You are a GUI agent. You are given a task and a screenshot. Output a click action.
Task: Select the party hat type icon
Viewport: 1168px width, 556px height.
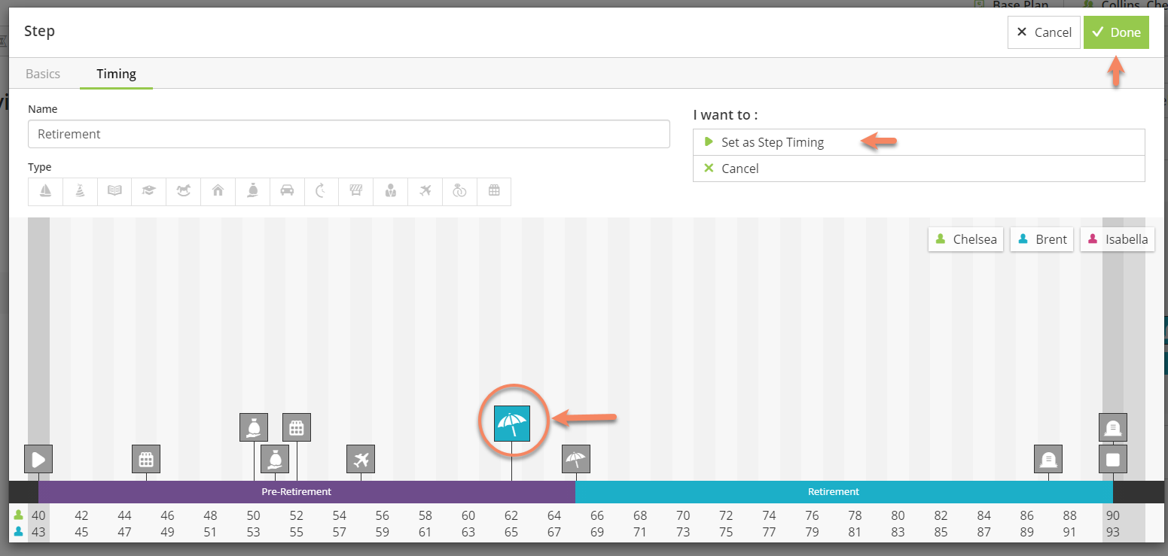point(80,191)
